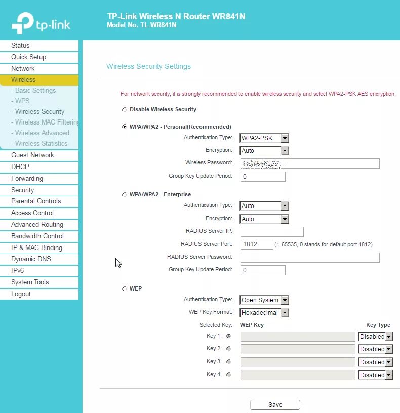Open Bandwidth Control menu
The image size is (400, 413).
(39, 236)
